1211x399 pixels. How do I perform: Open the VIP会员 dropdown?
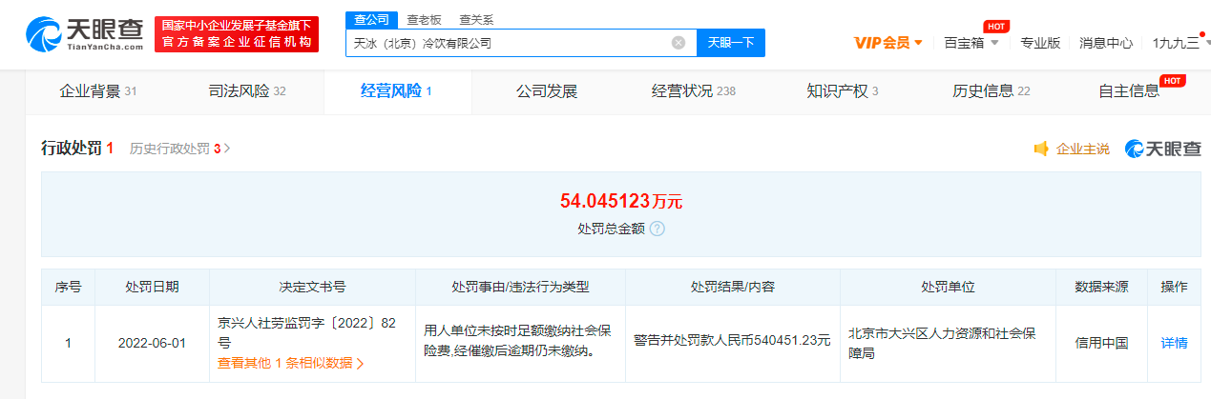(888, 43)
